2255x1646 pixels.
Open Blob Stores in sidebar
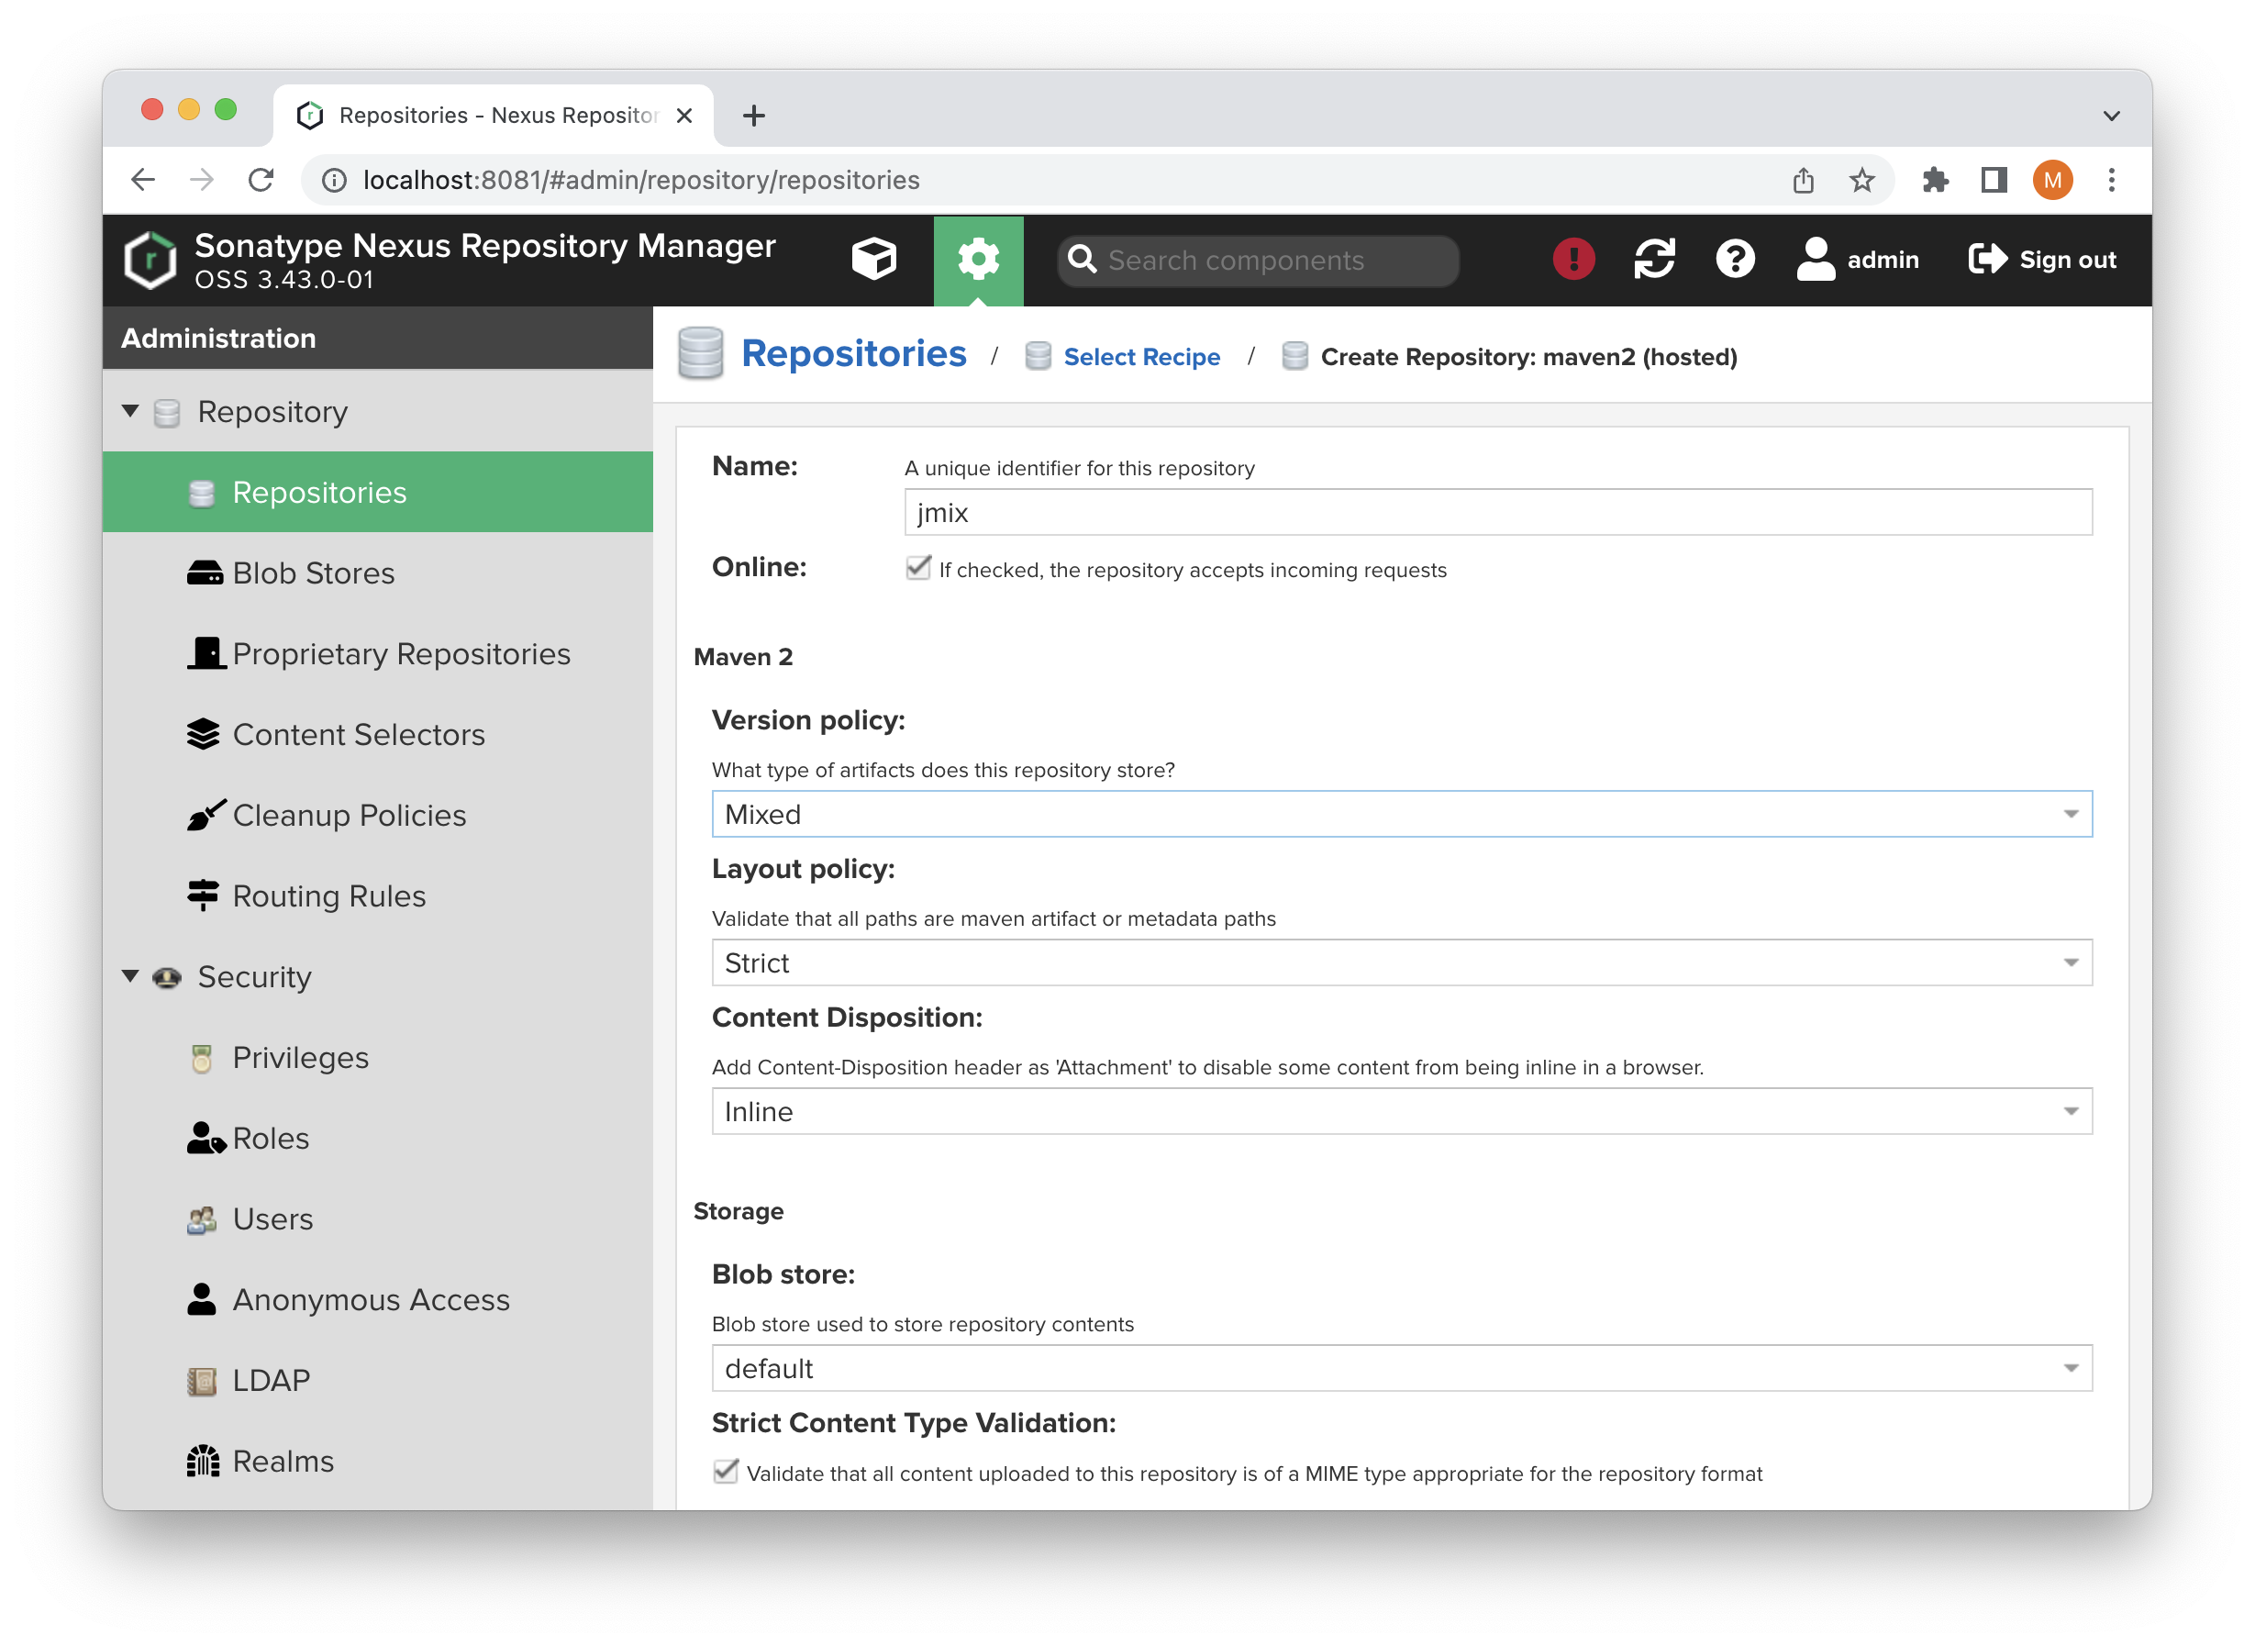coord(313,573)
